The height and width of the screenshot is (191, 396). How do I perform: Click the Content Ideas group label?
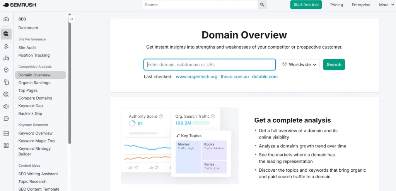tap(29, 166)
